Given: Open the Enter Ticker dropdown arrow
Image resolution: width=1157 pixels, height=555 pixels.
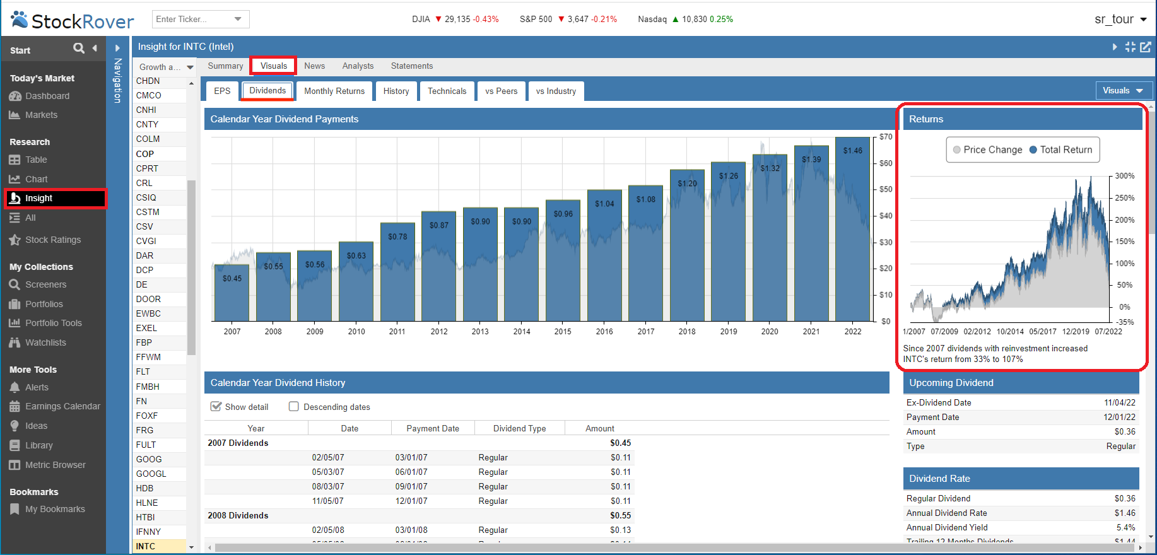Looking at the screenshot, I should pyautogui.click(x=238, y=19).
